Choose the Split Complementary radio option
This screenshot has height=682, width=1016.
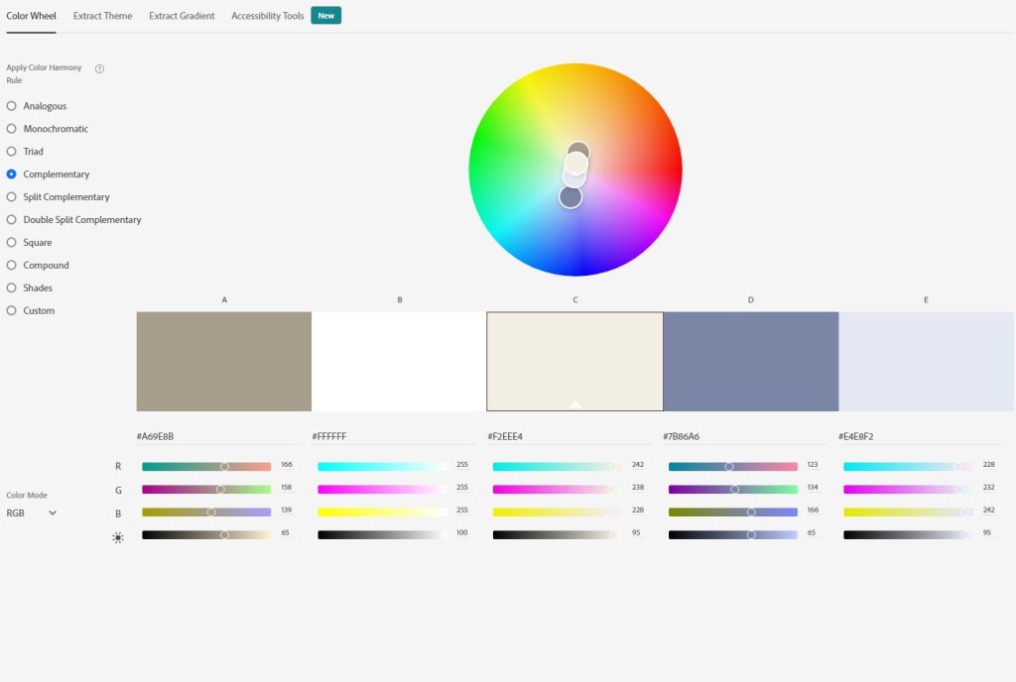coord(12,197)
